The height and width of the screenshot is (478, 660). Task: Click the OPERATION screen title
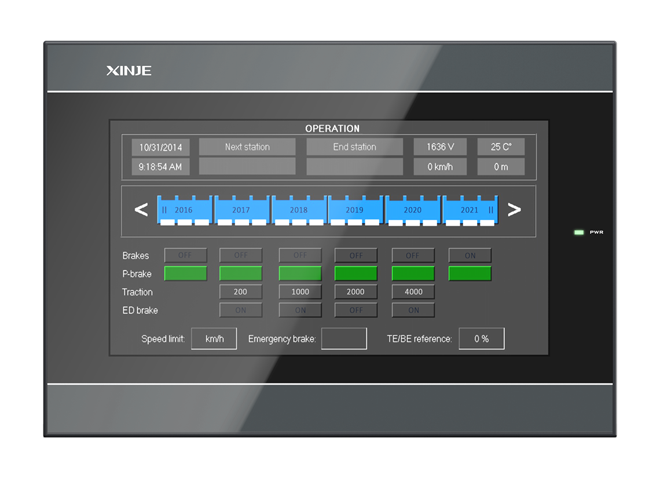click(332, 129)
